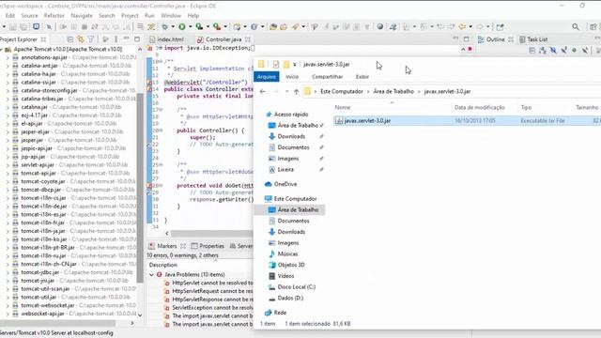This screenshot has height=338, width=601.
Task: Open Dados (D:) in navigation pane
Action: coord(290,299)
